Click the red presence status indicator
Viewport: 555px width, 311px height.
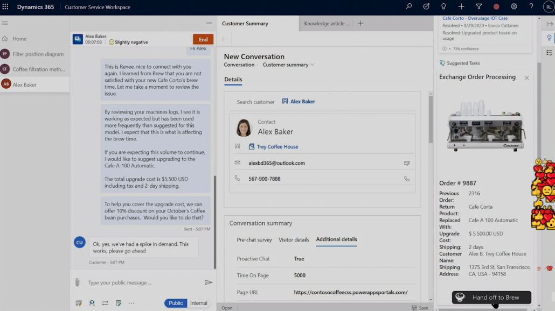[x=496, y=7]
